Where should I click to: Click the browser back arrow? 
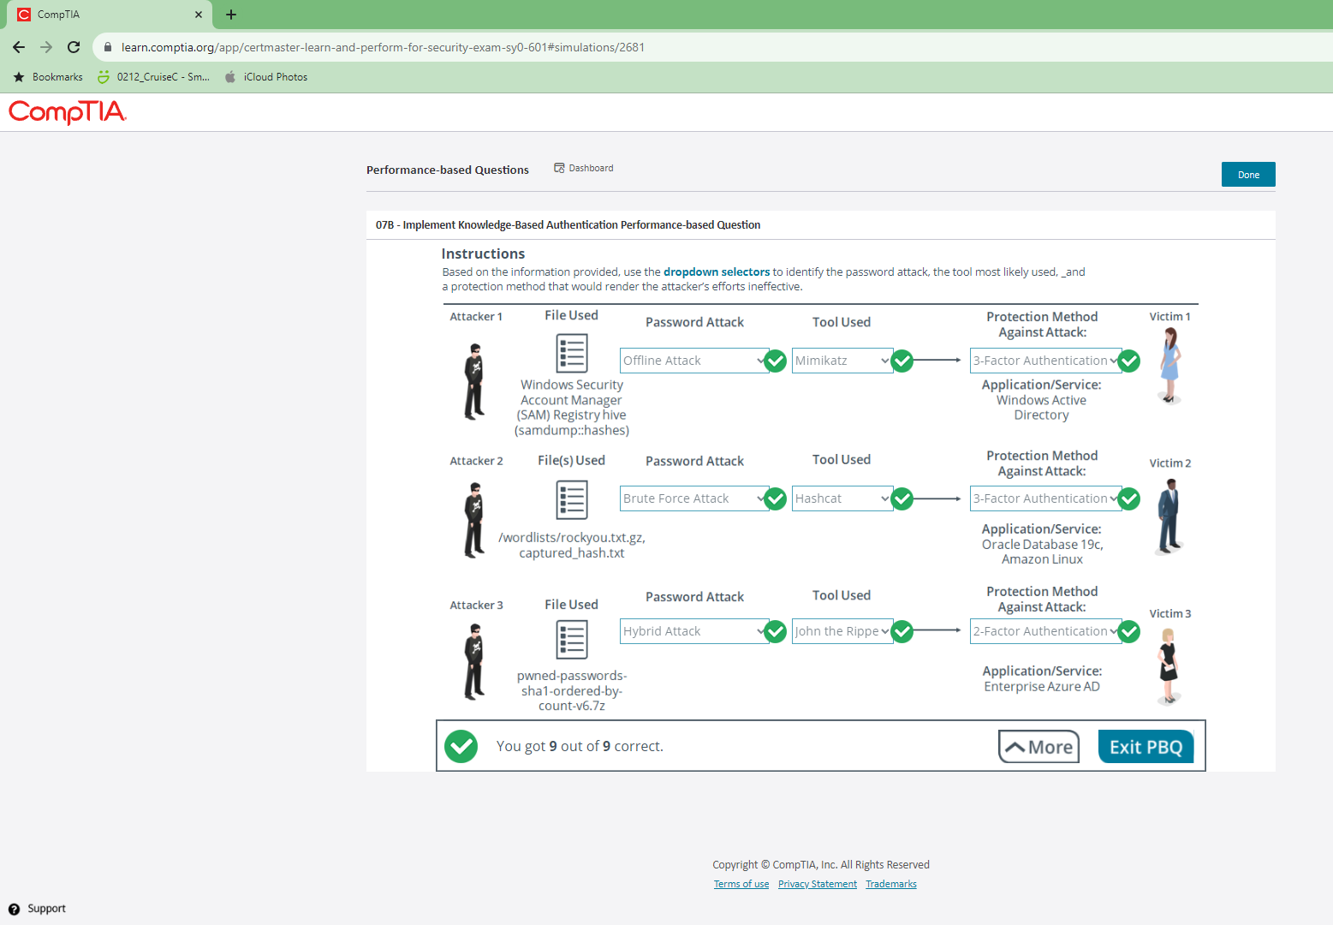coord(19,47)
